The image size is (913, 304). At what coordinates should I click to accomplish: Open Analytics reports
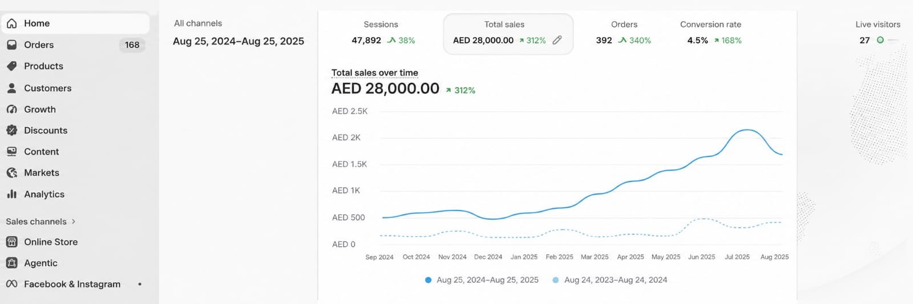[x=75, y=194]
